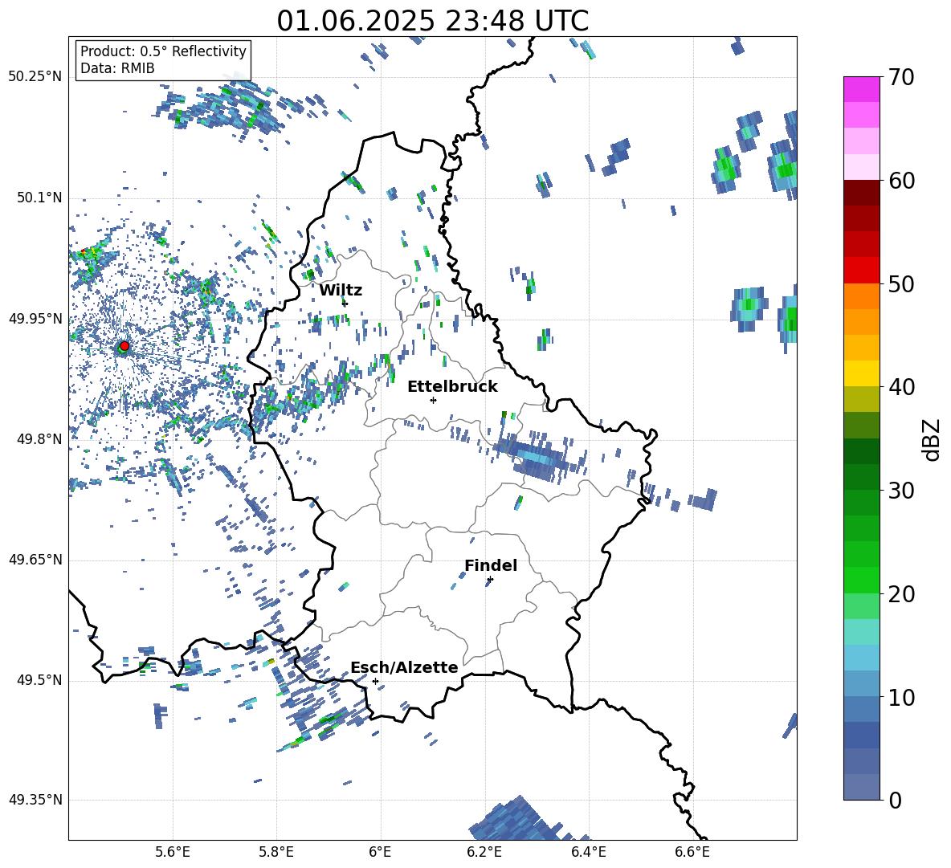Click the 6°E longitude label
Image resolution: width=951 pixels, height=868 pixels.
click(380, 852)
